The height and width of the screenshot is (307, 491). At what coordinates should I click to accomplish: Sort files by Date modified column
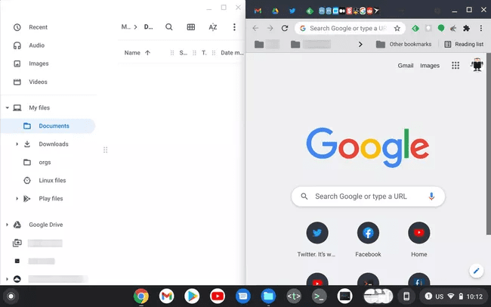click(x=232, y=53)
